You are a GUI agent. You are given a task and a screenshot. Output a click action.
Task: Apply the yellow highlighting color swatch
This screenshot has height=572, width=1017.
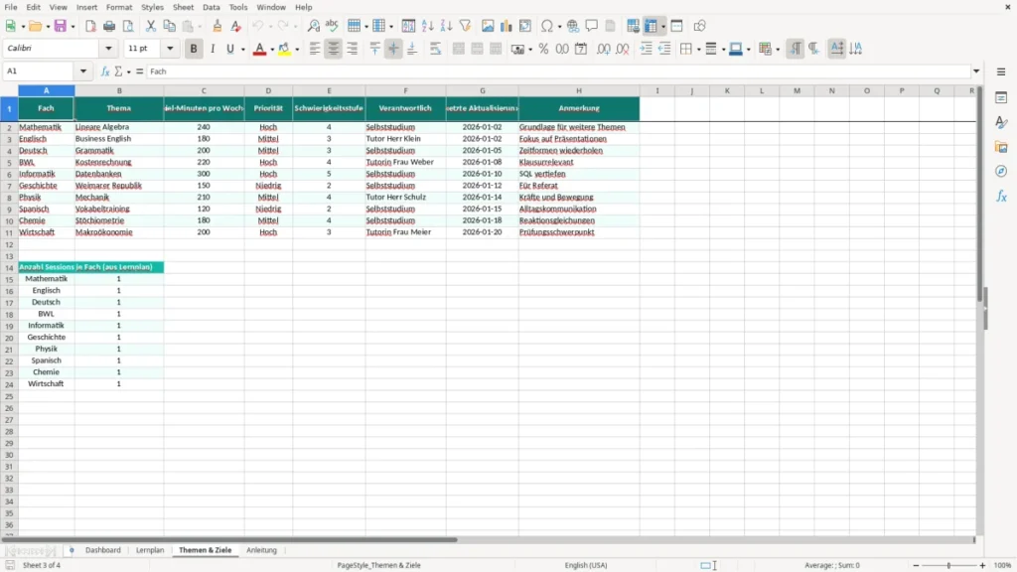284,49
